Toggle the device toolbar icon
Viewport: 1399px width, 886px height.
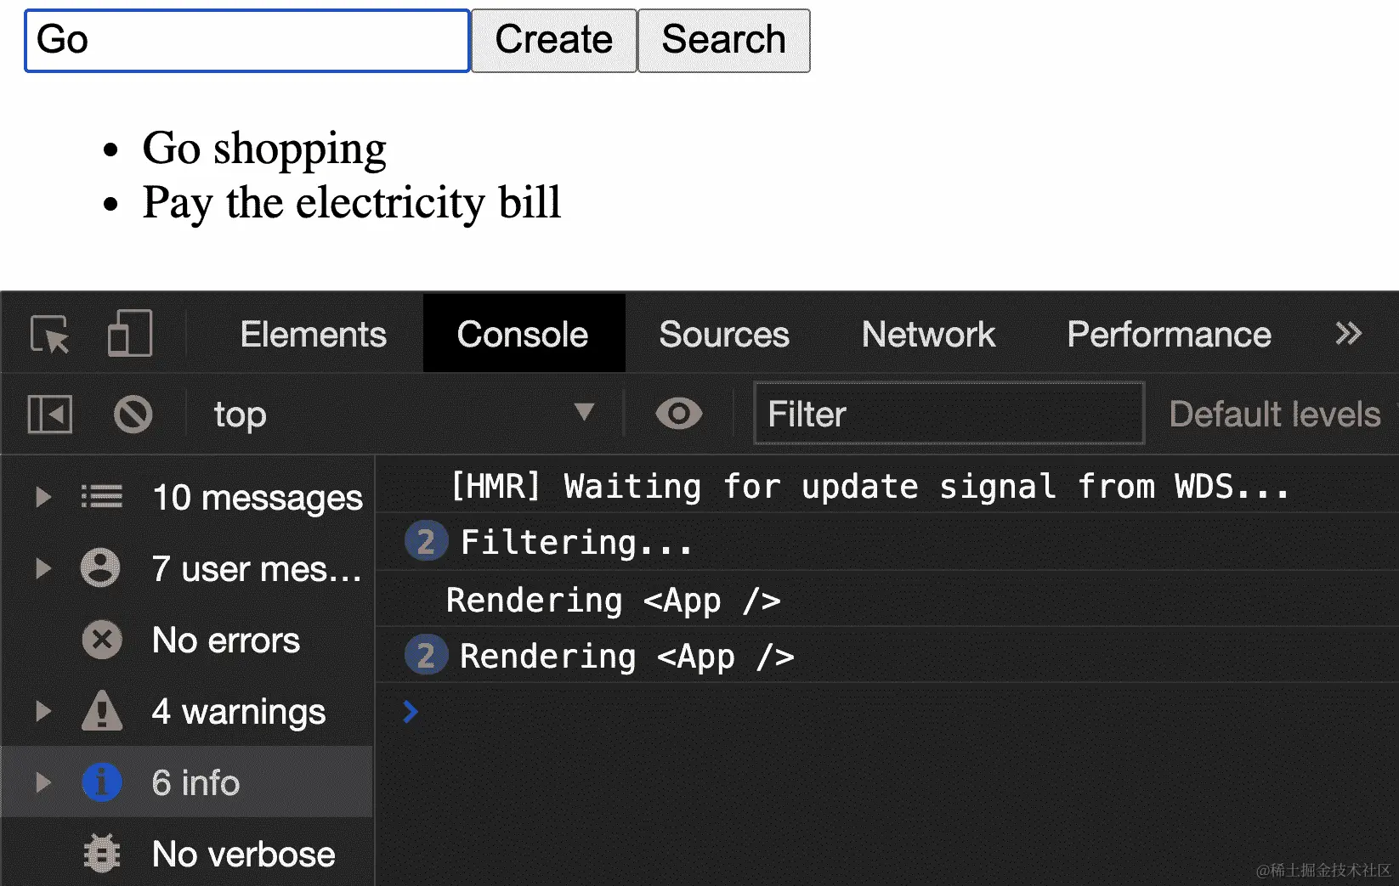click(x=129, y=333)
